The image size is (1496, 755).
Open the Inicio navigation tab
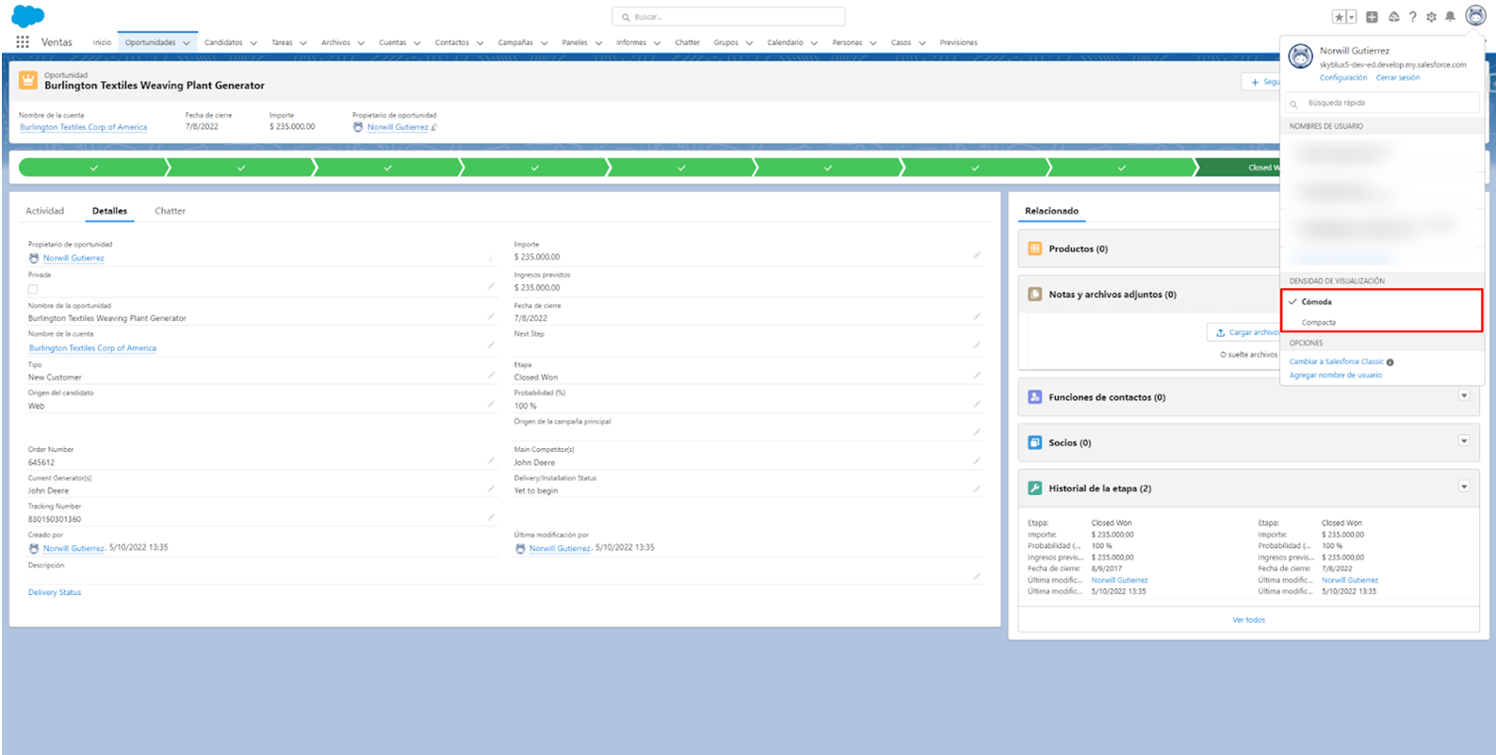(x=102, y=42)
